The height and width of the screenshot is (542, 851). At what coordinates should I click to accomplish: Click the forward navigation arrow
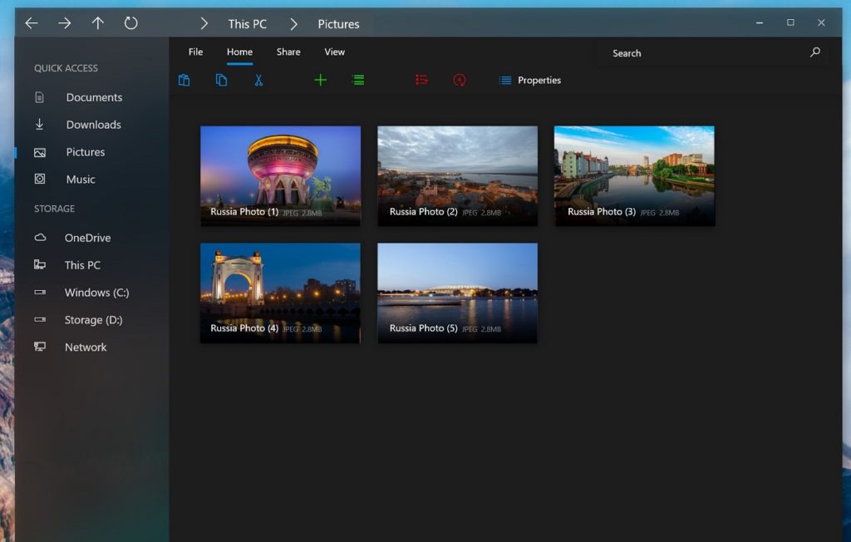[x=64, y=23]
